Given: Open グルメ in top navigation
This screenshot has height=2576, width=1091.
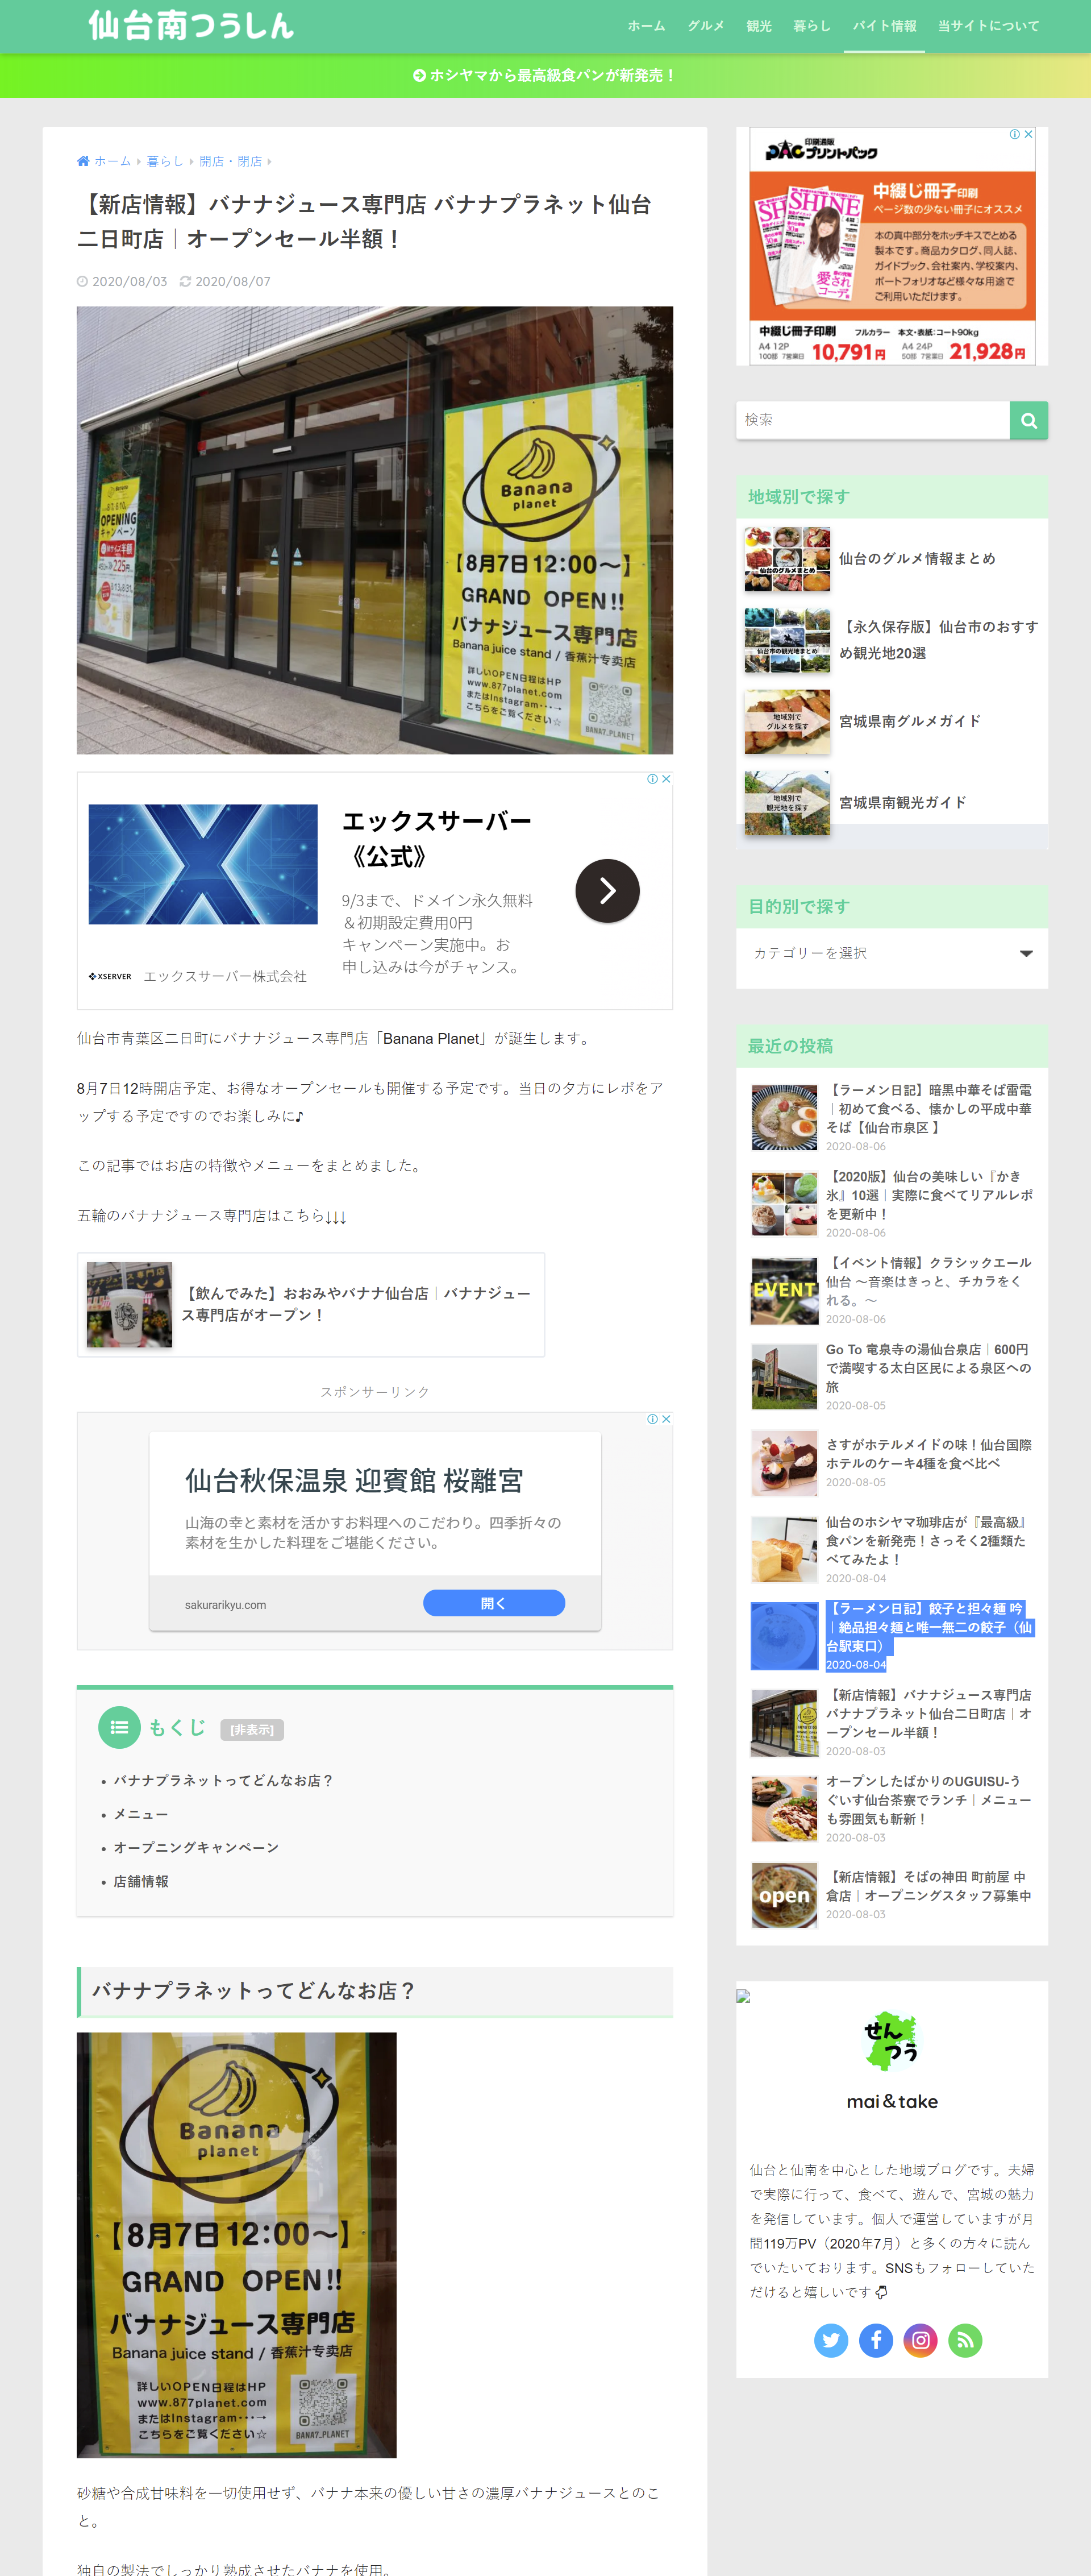Looking at the screenshot, I should pyautogui.click(x=705, y=26).
